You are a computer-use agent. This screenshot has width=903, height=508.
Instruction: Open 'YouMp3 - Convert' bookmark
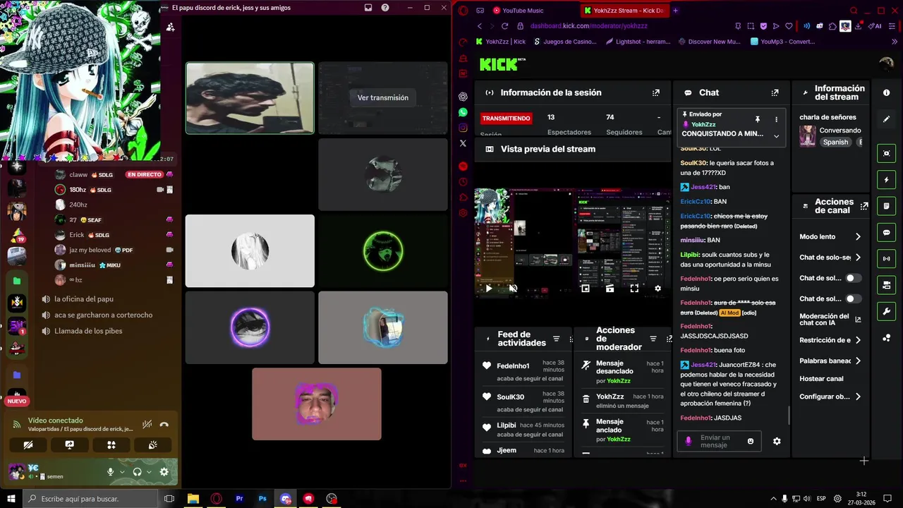(x=782, y=42)
